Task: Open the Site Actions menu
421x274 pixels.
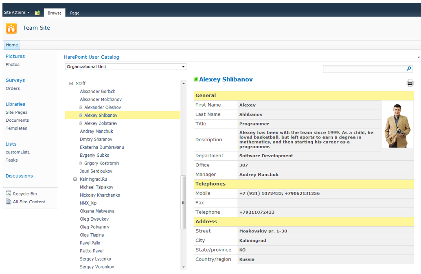Action: pos(16,13)
